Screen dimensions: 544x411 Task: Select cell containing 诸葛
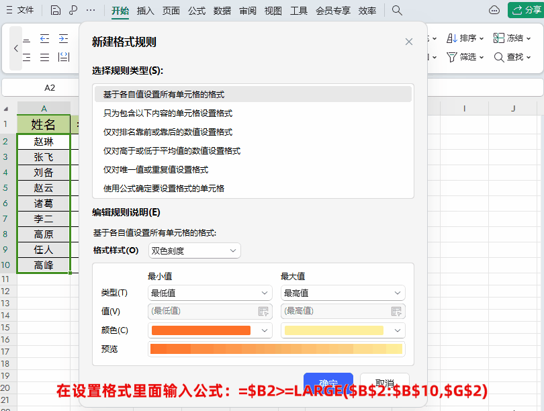pyautogui.click(x=44, y=203)
